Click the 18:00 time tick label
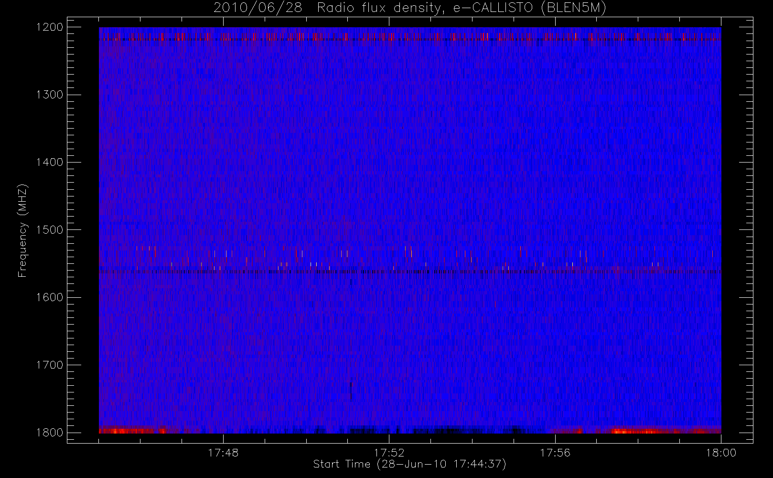This screenshot has width=773, height=478. point(721,453)
